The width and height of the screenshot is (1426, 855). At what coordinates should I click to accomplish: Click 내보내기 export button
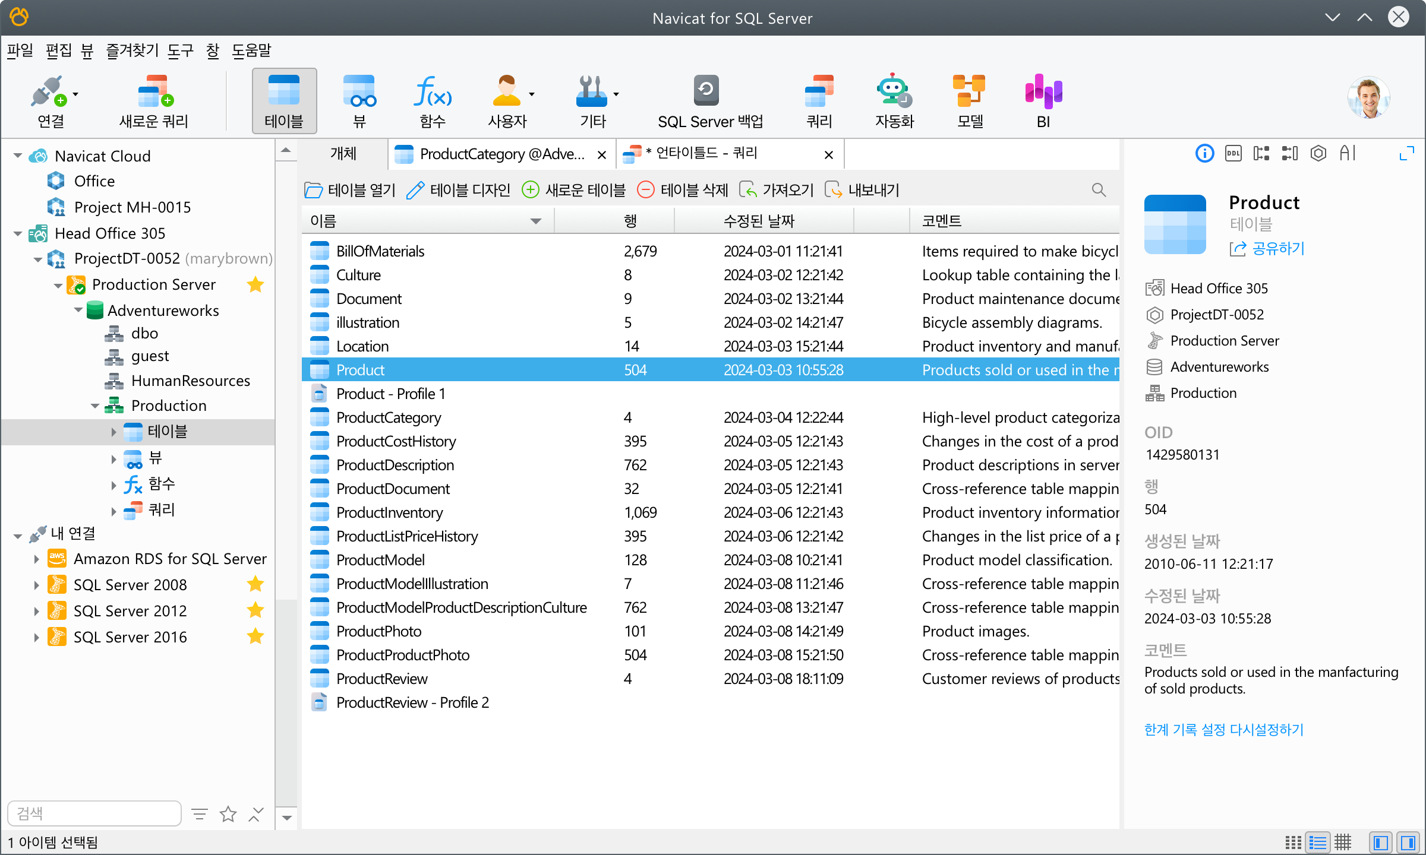pyautogui.click(x=862, y=190)
